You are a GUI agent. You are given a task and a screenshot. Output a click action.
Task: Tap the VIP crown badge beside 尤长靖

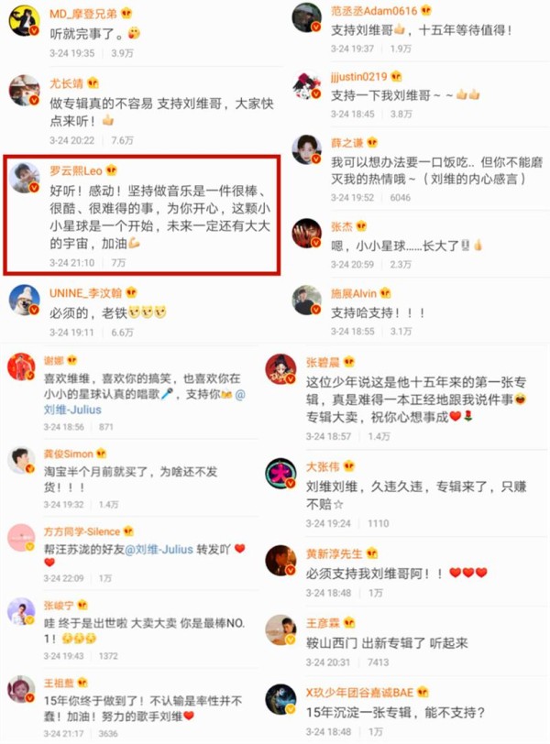[93, 83]
